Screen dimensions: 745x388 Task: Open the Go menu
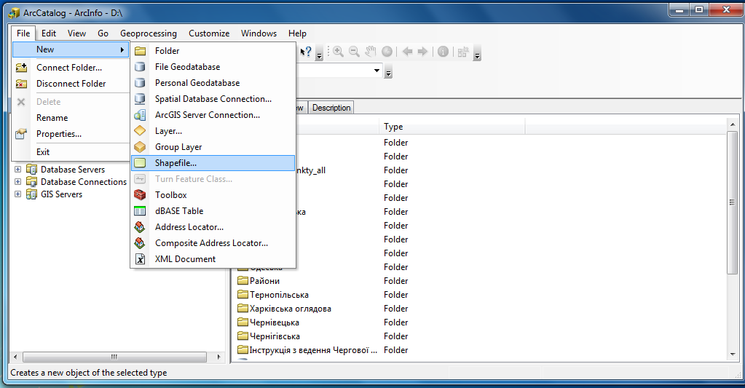[x=103, y=33]
